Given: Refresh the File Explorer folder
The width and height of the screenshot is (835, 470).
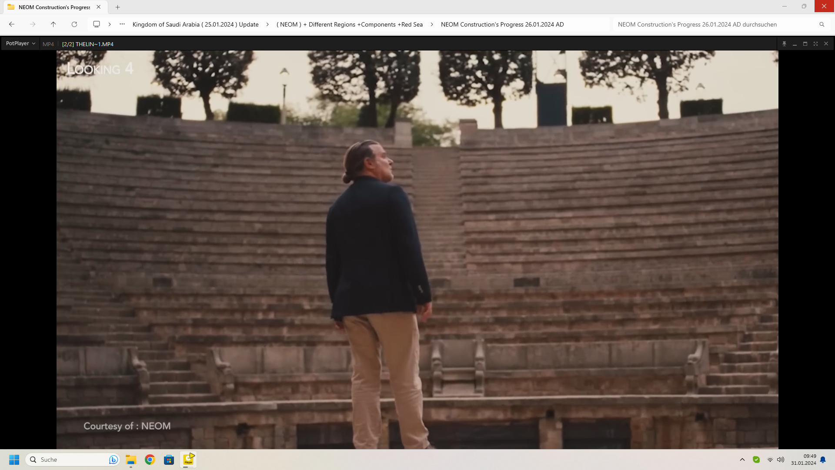Looking at the screenshot, I should tap(74, 24).
